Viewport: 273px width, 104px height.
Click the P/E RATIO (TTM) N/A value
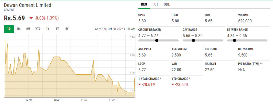pyautogui.click(x=242, y=70)
